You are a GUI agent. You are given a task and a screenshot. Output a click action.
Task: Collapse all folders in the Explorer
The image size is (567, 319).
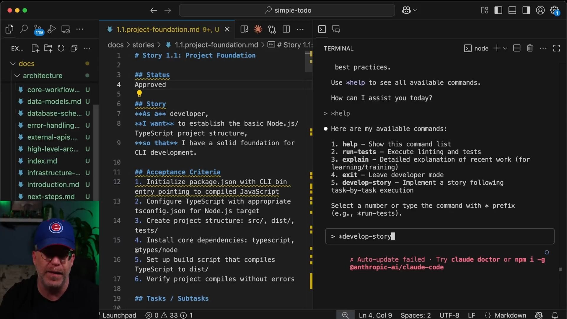coord(74,48)
